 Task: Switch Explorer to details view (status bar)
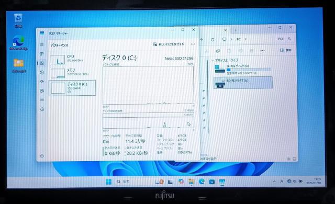tap(289, 159)
